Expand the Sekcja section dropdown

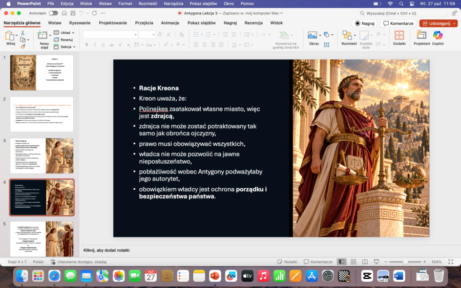pos(74,47)
